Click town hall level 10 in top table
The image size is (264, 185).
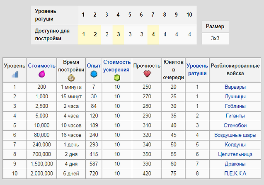click(189, 15)
